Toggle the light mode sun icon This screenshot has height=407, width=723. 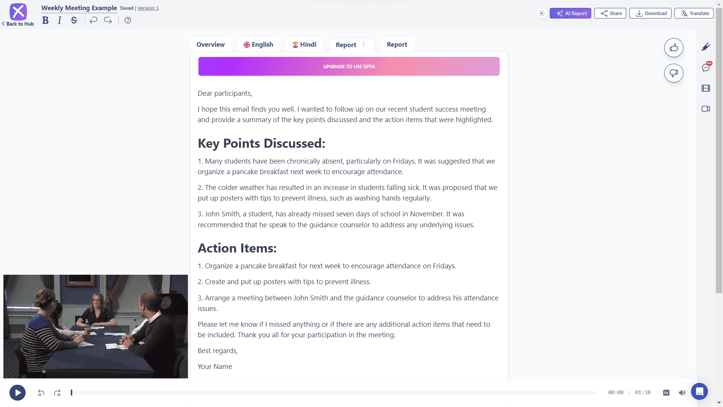542,13
